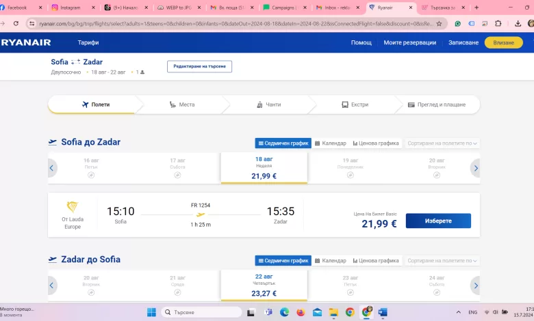Show hidden system tray icons
Viewport: 534px width, 321px height.
click(x=459, y=312)
